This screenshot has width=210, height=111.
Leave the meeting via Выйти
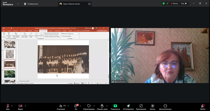pos(203,106)
